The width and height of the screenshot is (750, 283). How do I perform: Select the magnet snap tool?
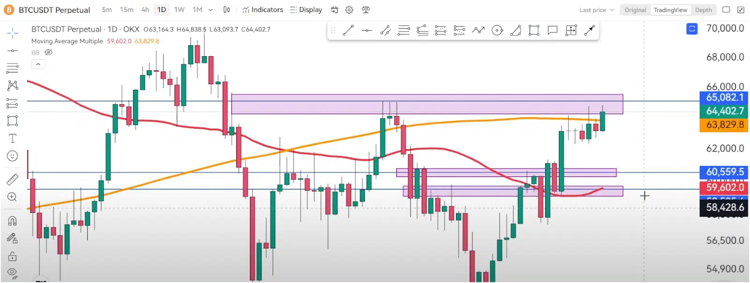(x=13, y=221)
